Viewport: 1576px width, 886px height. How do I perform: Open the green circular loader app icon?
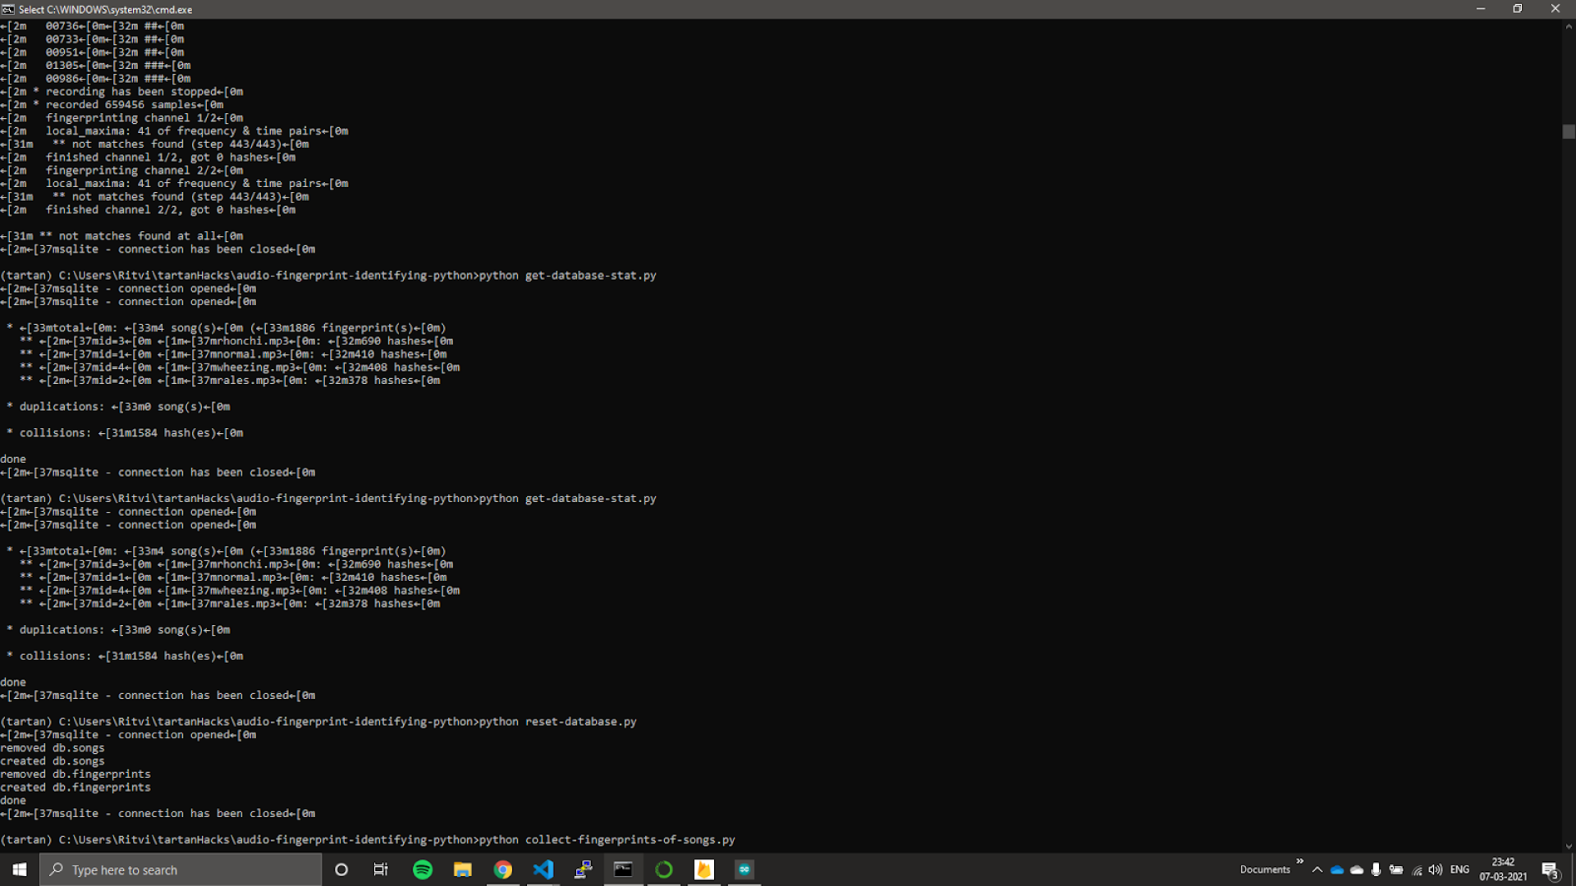pos(664,870)
